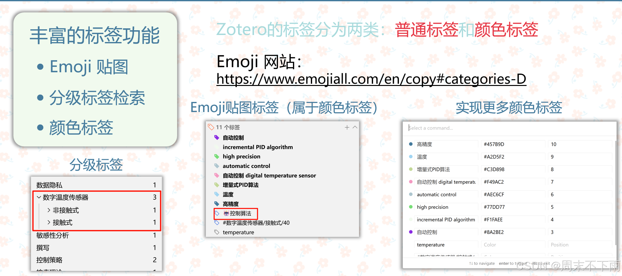The width and height of the screenshot is (622, 276).
Task: Click position cell showing 9
Action: pos(580,157)
